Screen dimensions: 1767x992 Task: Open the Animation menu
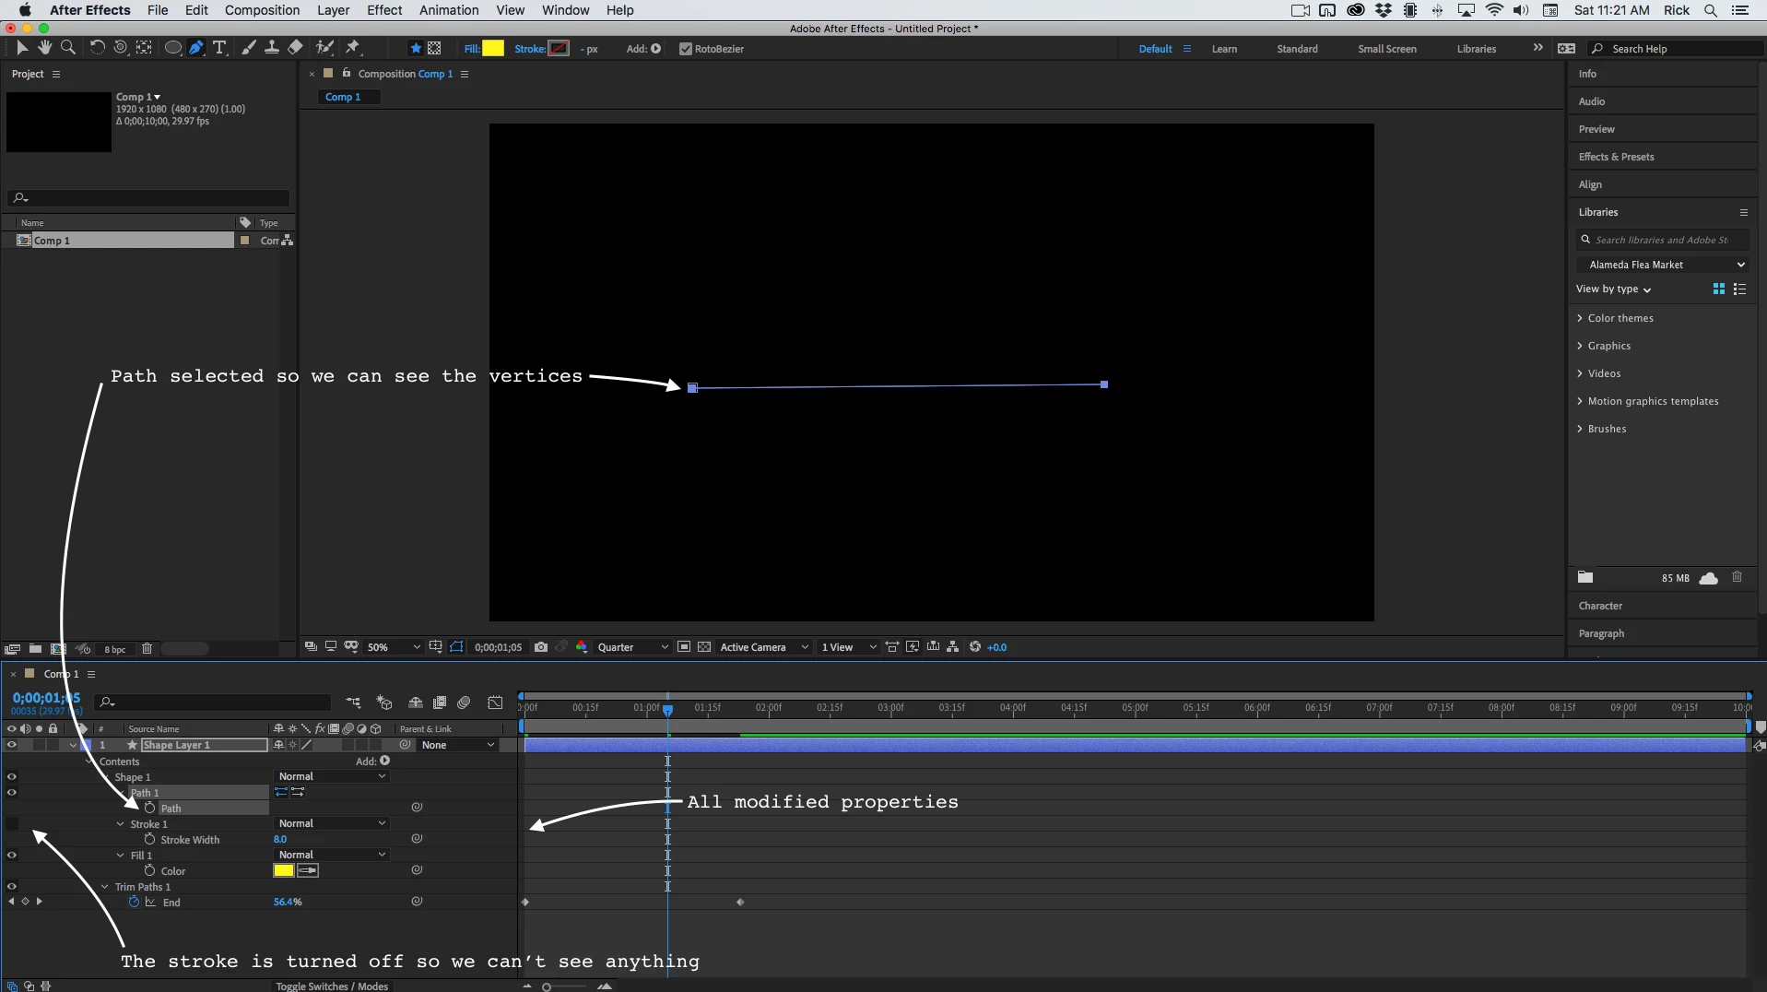coord(449,10)
